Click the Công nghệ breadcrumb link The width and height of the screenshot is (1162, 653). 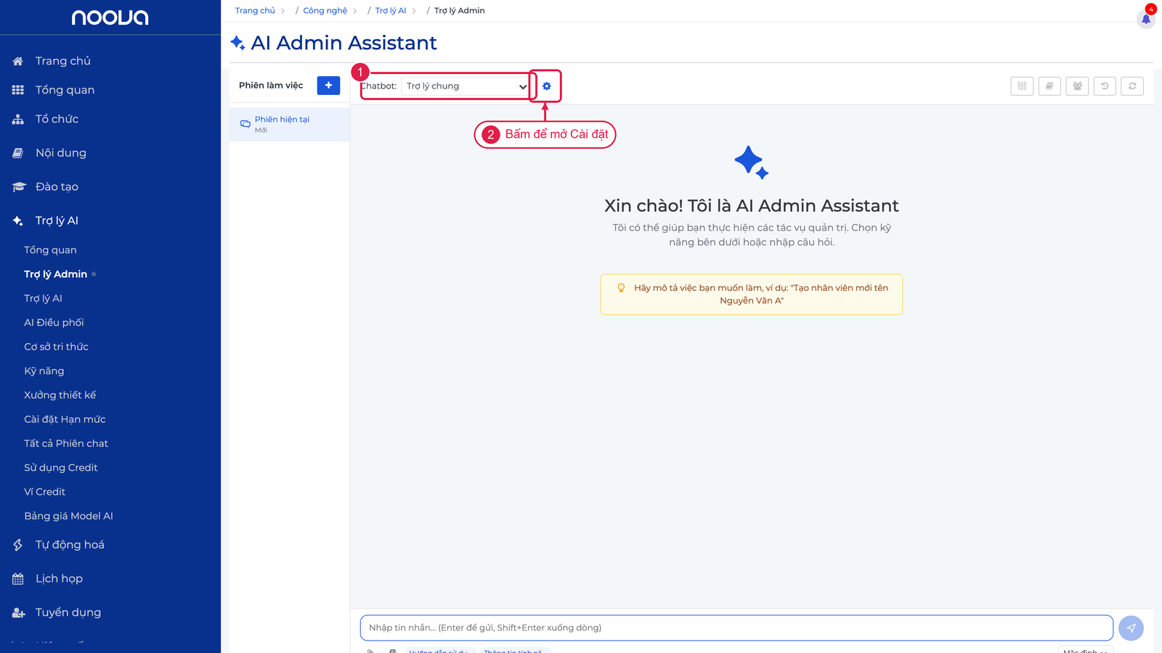(x=325, y=11)
